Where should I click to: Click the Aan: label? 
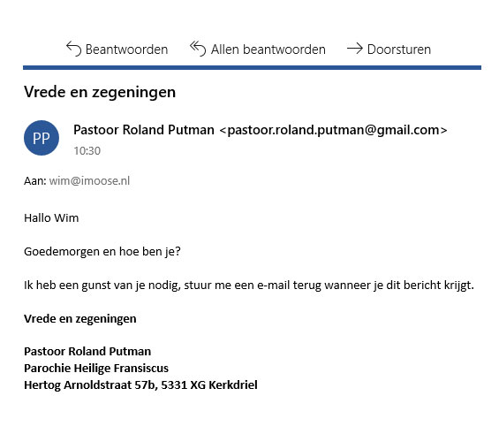point(35,181)
